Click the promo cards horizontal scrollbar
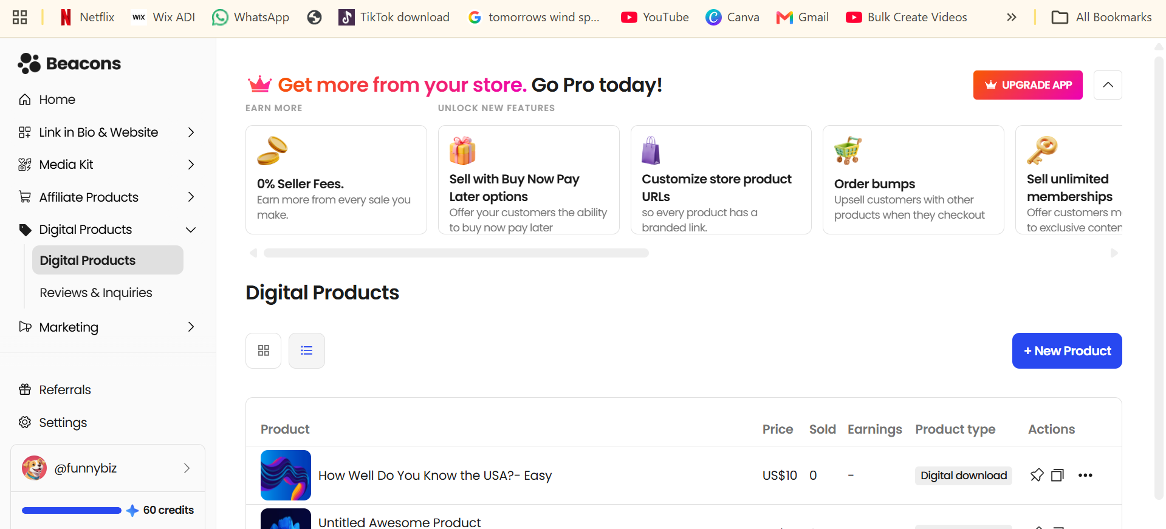The height and width of the screenshot is (529, 1166). (x=456, y=253)
